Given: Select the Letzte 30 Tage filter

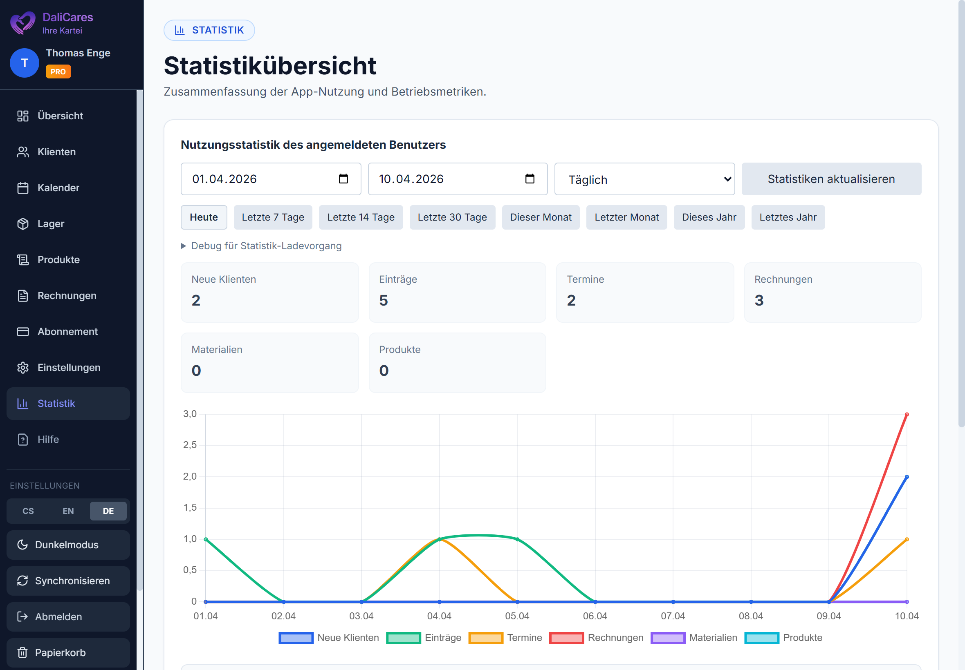Looking at the screenshot, I should pos(452,217).
